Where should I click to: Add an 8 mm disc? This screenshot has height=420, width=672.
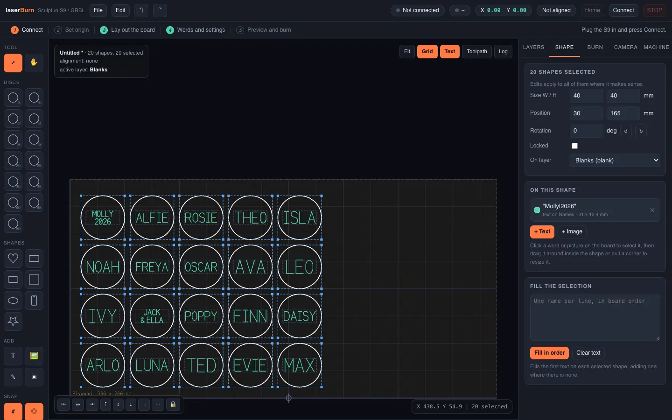click(13, 98)
